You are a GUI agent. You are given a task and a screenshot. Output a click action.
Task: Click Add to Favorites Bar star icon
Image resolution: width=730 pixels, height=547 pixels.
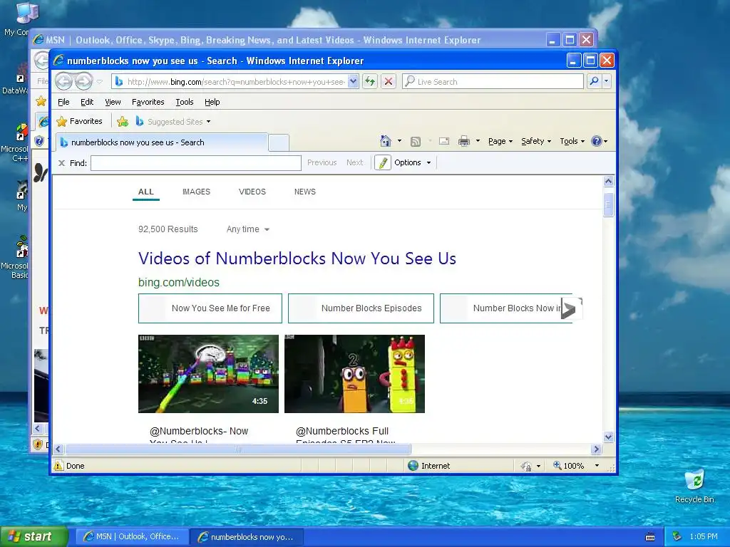pyautogui.click(x=123, y=121)
